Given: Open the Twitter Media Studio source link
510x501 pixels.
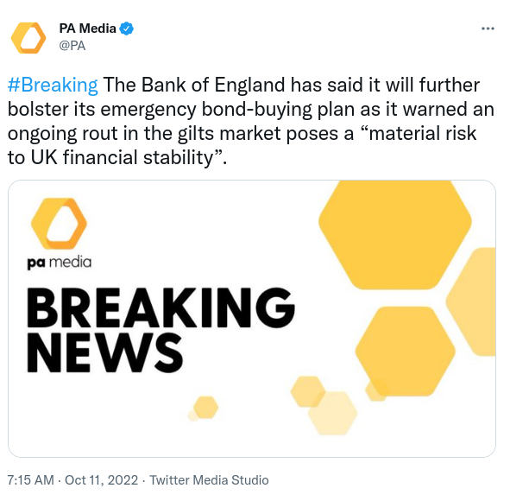Looking at the screenshot, I should tap(209, 480).
